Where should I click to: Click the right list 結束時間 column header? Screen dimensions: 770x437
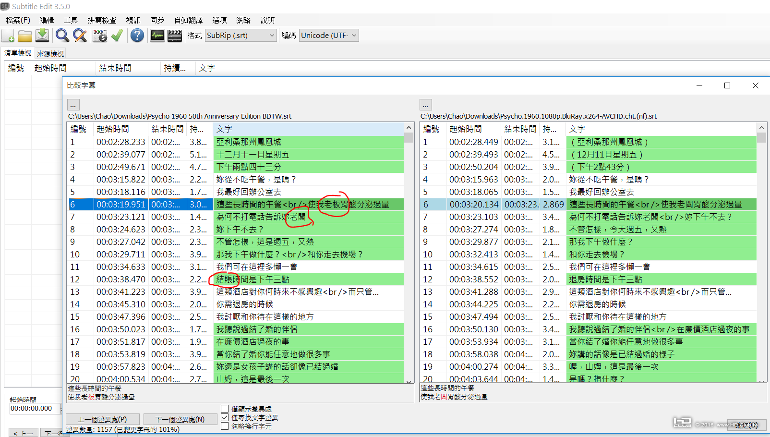tap(520, 129)
